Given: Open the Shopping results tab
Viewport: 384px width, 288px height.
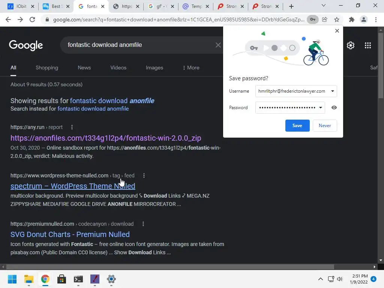Looking at the screenshot, I should (47, 67).
